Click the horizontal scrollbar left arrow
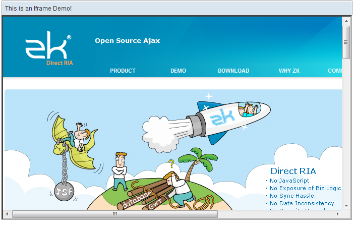The image size is (355, 232). point(7,214)
